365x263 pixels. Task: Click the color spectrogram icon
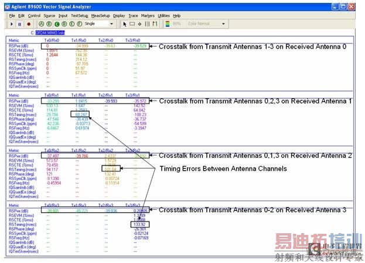tap(168, 24)
